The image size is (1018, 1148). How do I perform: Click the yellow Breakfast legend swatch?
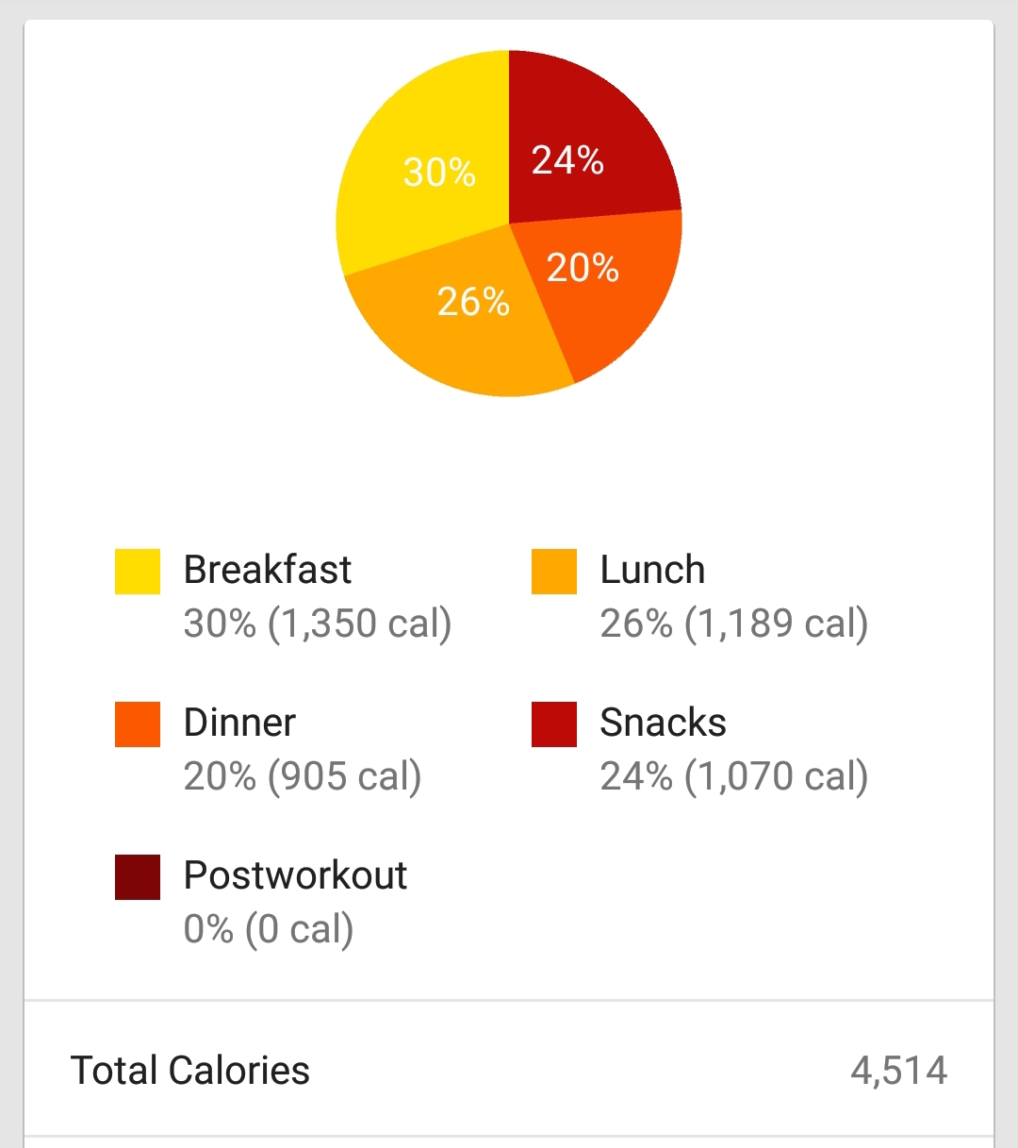click(138, 572)
